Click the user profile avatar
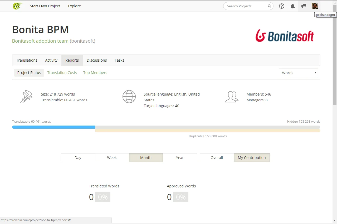Viewport: 337px width, 224px height. pos(315,6)
